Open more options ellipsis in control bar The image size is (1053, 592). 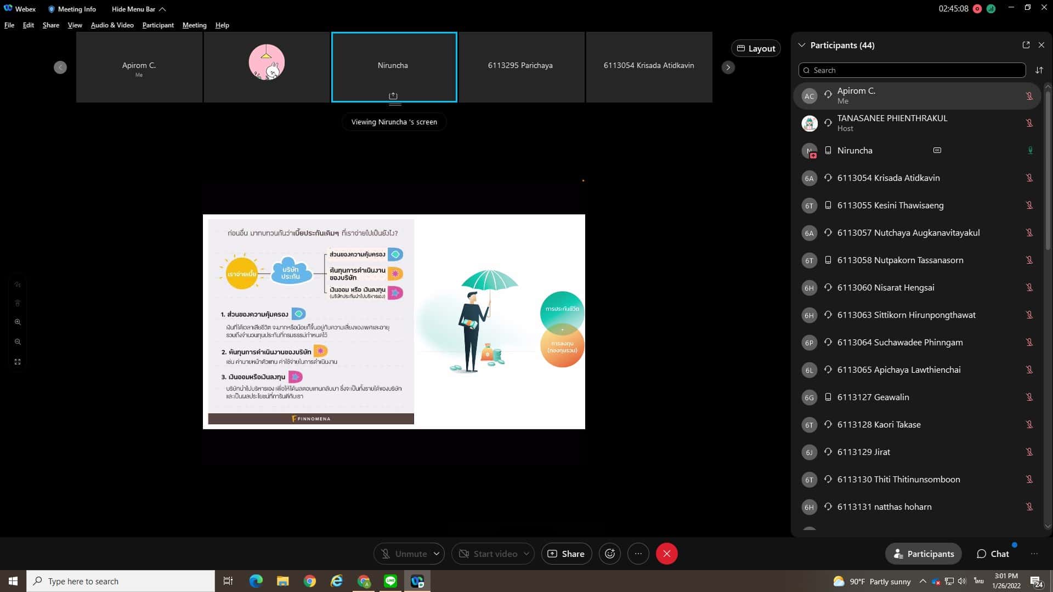click(x=638, y=554)
